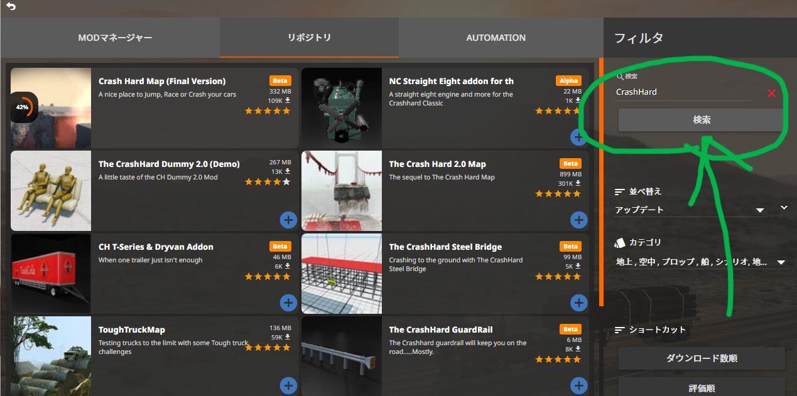Open the AUTOMATION tab
Viewport: 797px width, 396px height.
[x=496, y=38]
